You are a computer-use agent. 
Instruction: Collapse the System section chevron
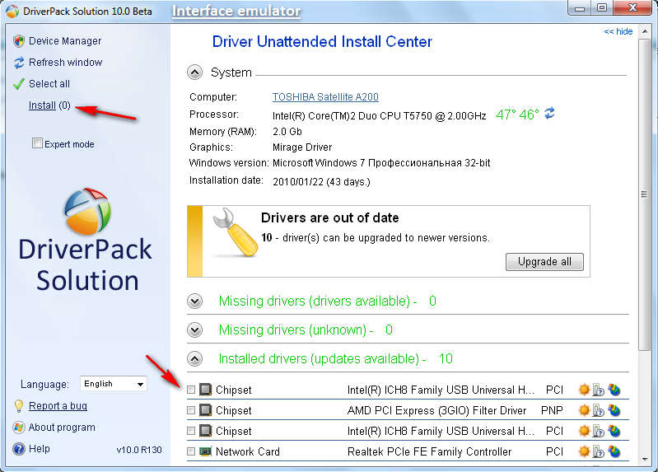tap(195, 72)
